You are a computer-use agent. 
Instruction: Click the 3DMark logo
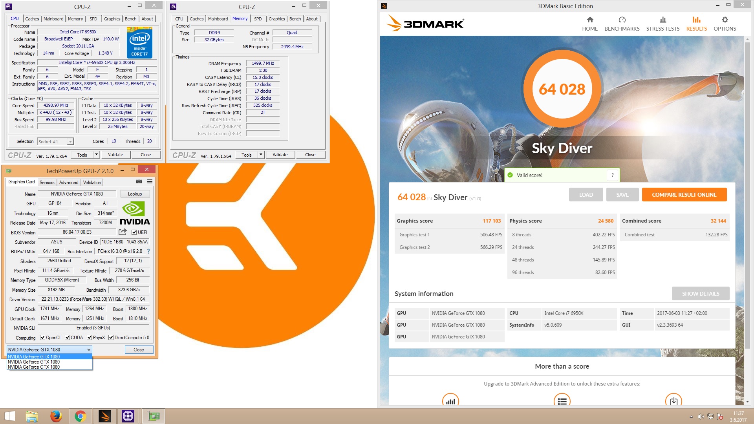425,23
